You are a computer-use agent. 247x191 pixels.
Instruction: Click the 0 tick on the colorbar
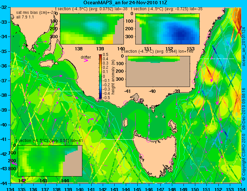tap(104, 76)
